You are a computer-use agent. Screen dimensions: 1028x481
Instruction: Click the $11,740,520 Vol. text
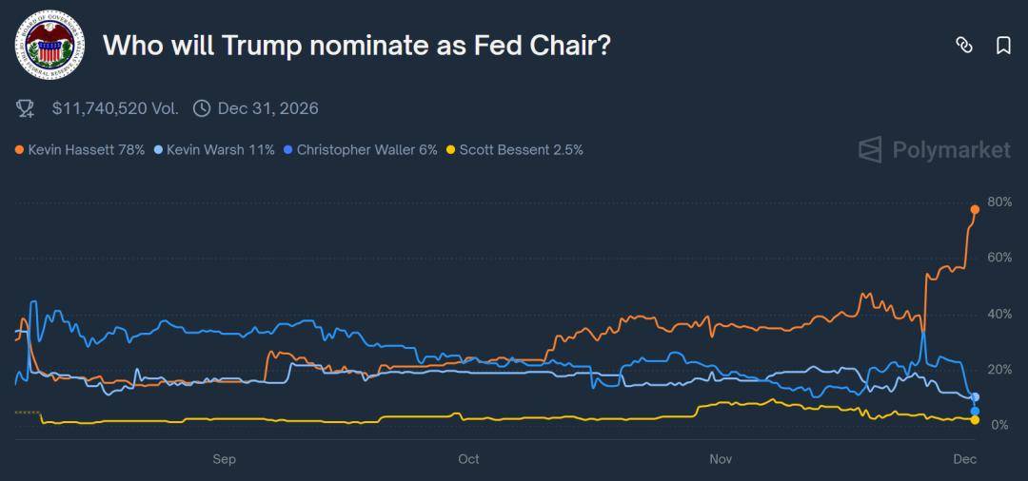tap(115, 108)
